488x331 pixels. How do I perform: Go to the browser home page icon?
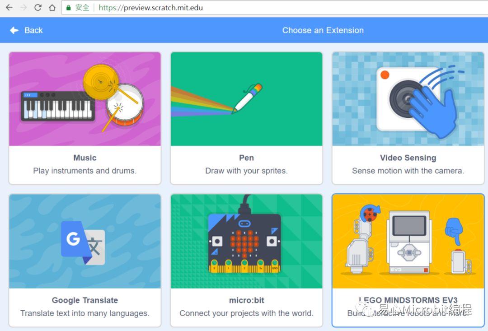click(x=52, y=8)
